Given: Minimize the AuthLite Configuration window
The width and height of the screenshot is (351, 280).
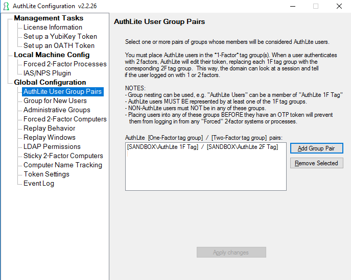Looking at the screenshot, I should [x=293, y=6].
